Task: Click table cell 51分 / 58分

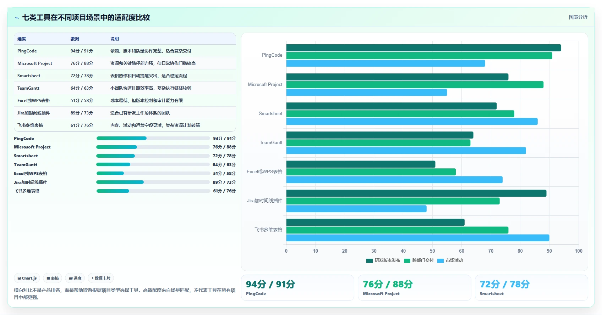Action: click(x=82, y=101)
